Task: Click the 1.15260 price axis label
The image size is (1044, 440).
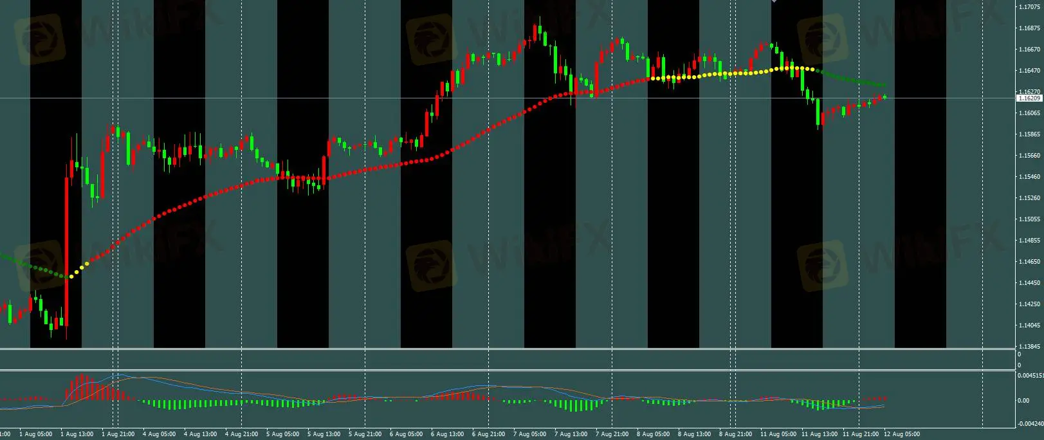Action: (x=1030, y=198)
